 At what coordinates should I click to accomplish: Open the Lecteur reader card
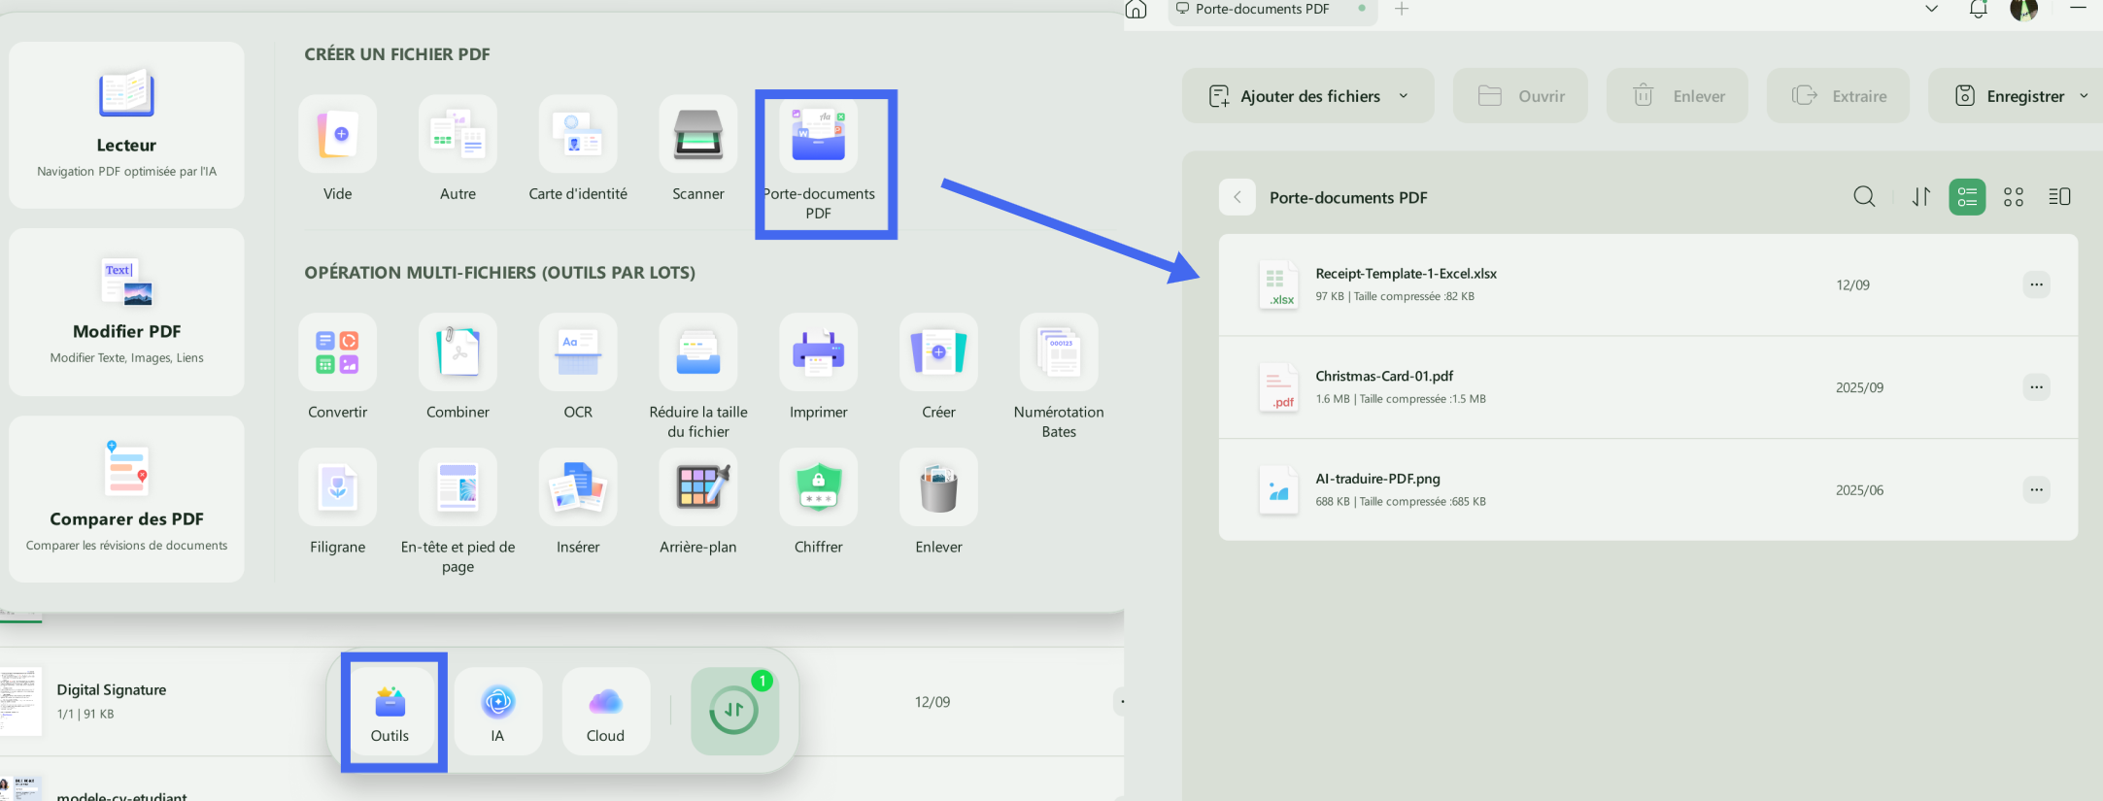pos(126,125)
